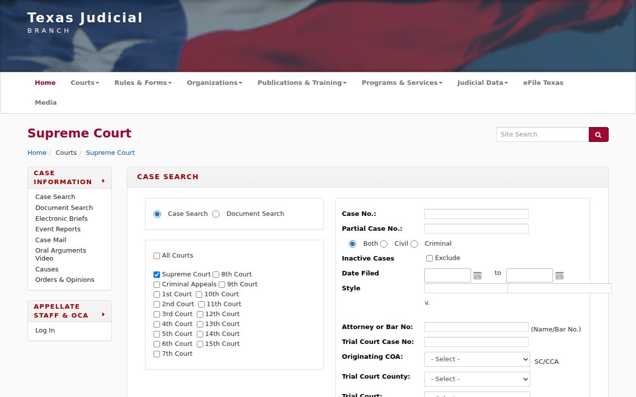Select the Document Search radio button
636x397 pixels.
[x=216, y=214]
